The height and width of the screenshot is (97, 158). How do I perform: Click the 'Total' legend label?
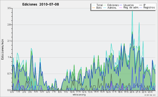pos(100,5)
